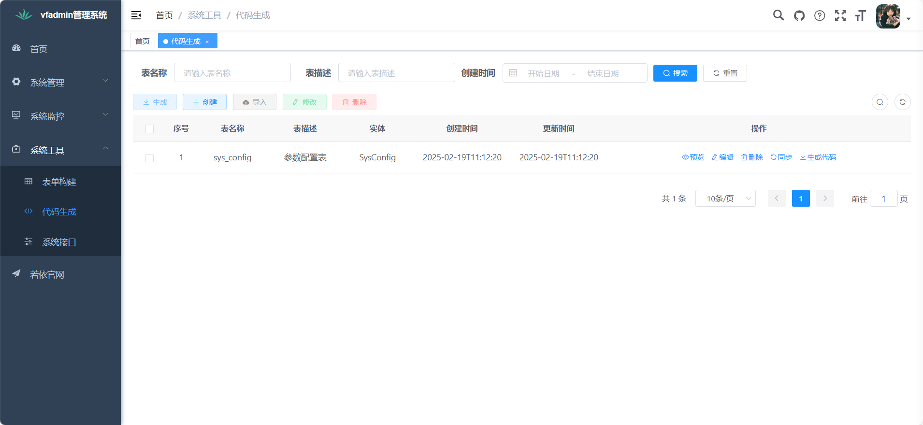Check the select-all checkbox in table header
The width and height of the screenshot is (923, 425).
150,129
